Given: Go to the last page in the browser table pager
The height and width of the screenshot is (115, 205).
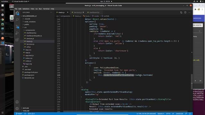Looking at the screenshot, I should [200, 81].
